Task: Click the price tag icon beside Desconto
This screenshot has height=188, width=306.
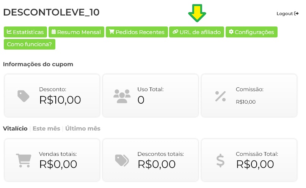Action: click(24, 96)
